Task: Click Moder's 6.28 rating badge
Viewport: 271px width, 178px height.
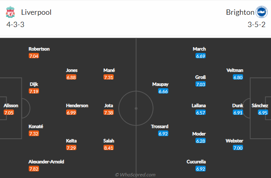Action: point(200,141)
